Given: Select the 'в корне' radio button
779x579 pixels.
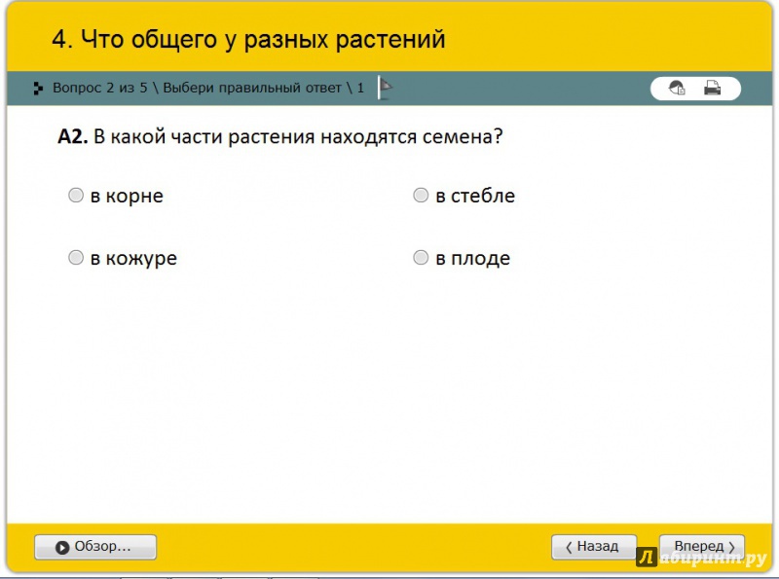Looking at the screenshot, I should tap(76, 196).
